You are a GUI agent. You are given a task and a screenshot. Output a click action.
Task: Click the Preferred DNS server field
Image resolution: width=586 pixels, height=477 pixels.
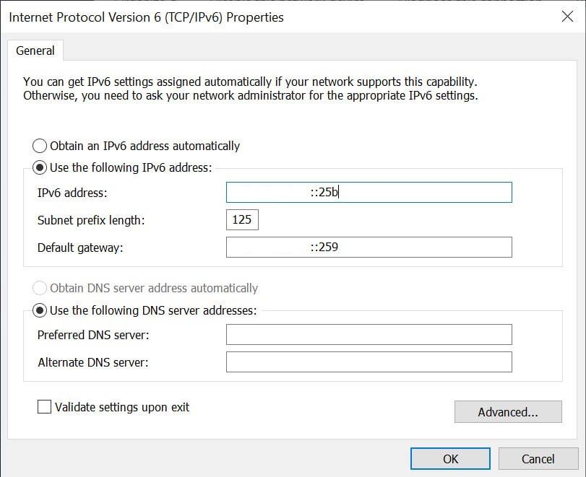click(x=369, y=334)
